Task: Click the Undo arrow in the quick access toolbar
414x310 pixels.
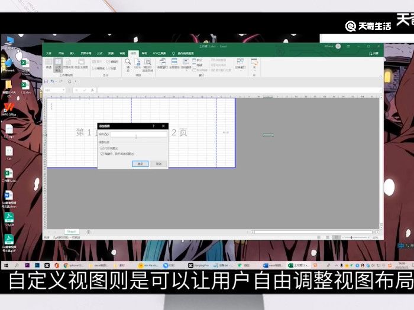Action: pos(52,81)
